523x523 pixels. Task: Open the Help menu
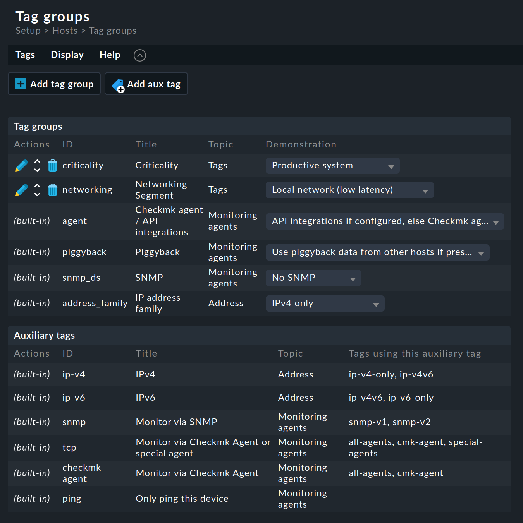110,55
